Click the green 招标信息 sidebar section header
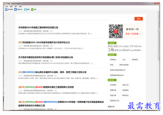Image resolution: width=163 pixels, height=115 pixels. point(112,55)
